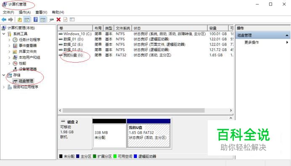Sort by the 容量 column header
Viewport: 291px width, 166px height.
[x=218, y=28]
